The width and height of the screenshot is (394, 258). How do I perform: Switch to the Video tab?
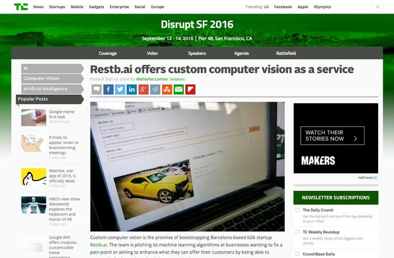pyautogui.click(x=152, y=53)
